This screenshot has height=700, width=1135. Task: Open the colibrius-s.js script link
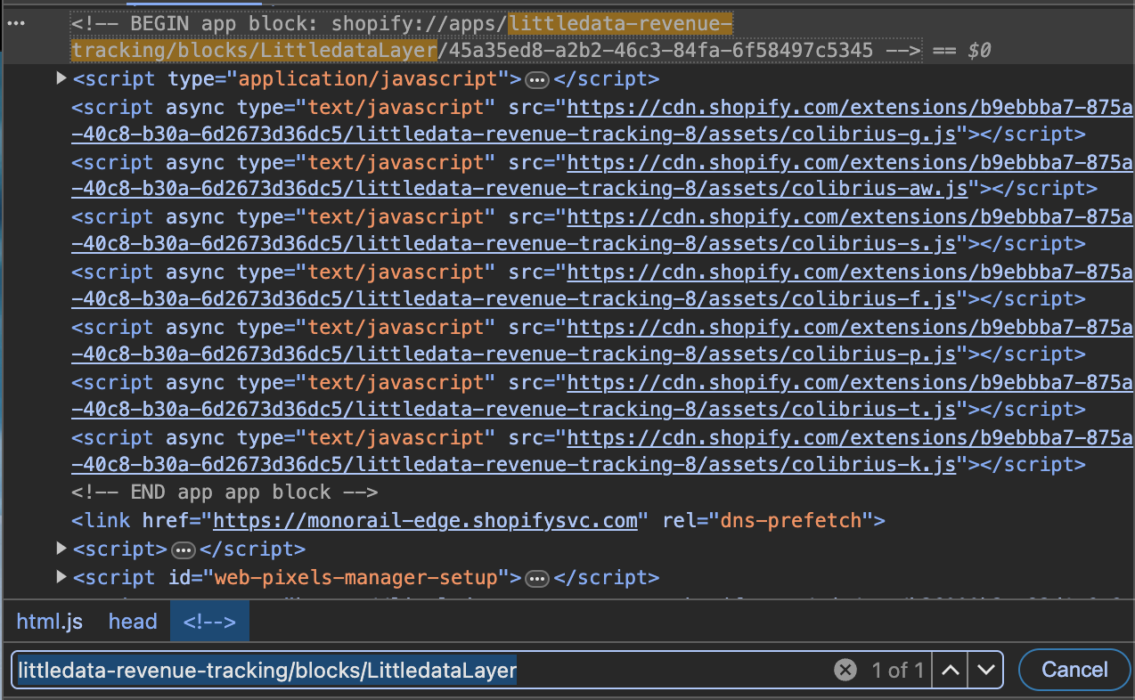pos(602,232)
